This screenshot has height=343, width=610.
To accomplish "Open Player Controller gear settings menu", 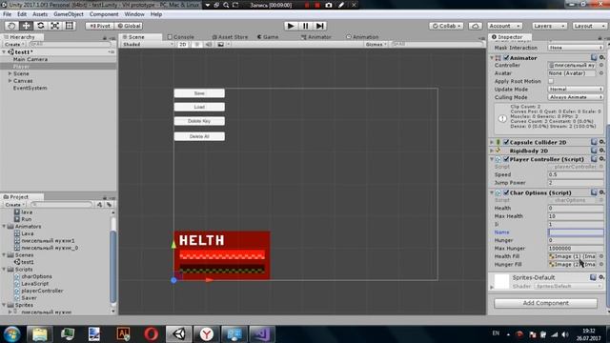I will 601,159.
